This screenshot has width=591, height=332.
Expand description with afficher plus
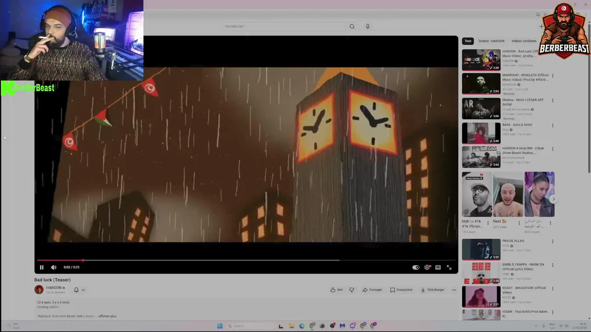click(x=107, y=316)
